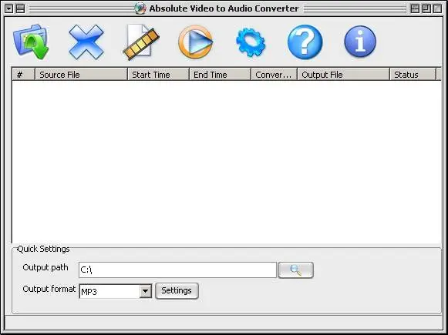Start conversion with the orange play icon
The height and width of the screenshot is (335, 448).
pos(196,42)
